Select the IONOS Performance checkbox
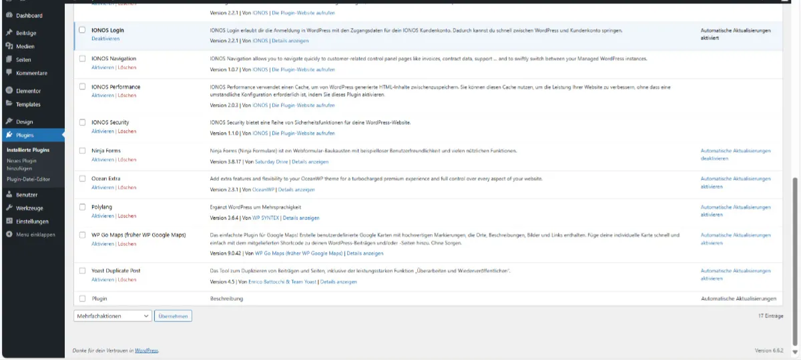 coord(82,87)
